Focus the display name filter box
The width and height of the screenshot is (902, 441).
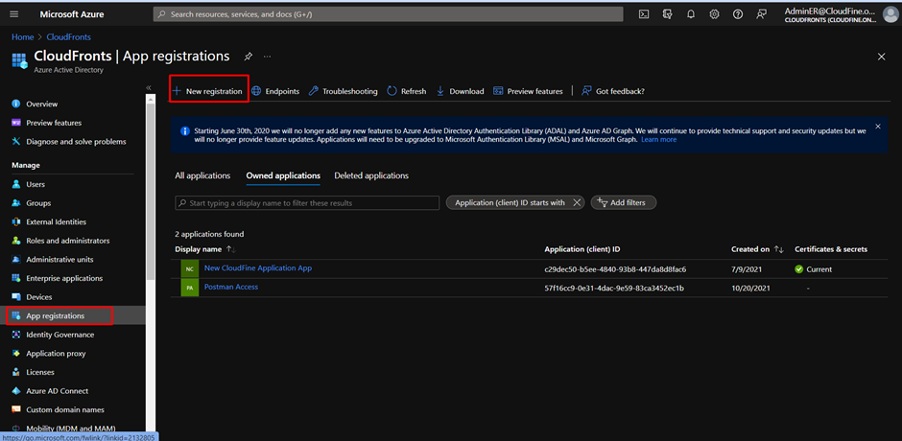pos(307,203)
